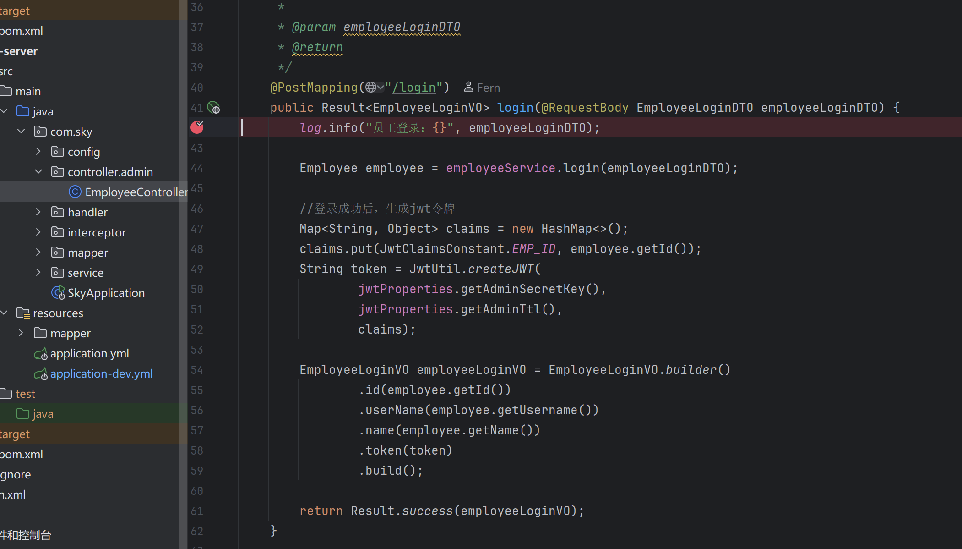Screen dimensions: 962x549
Task: Click line number 54 in the gutter
Action: (197, 370)
